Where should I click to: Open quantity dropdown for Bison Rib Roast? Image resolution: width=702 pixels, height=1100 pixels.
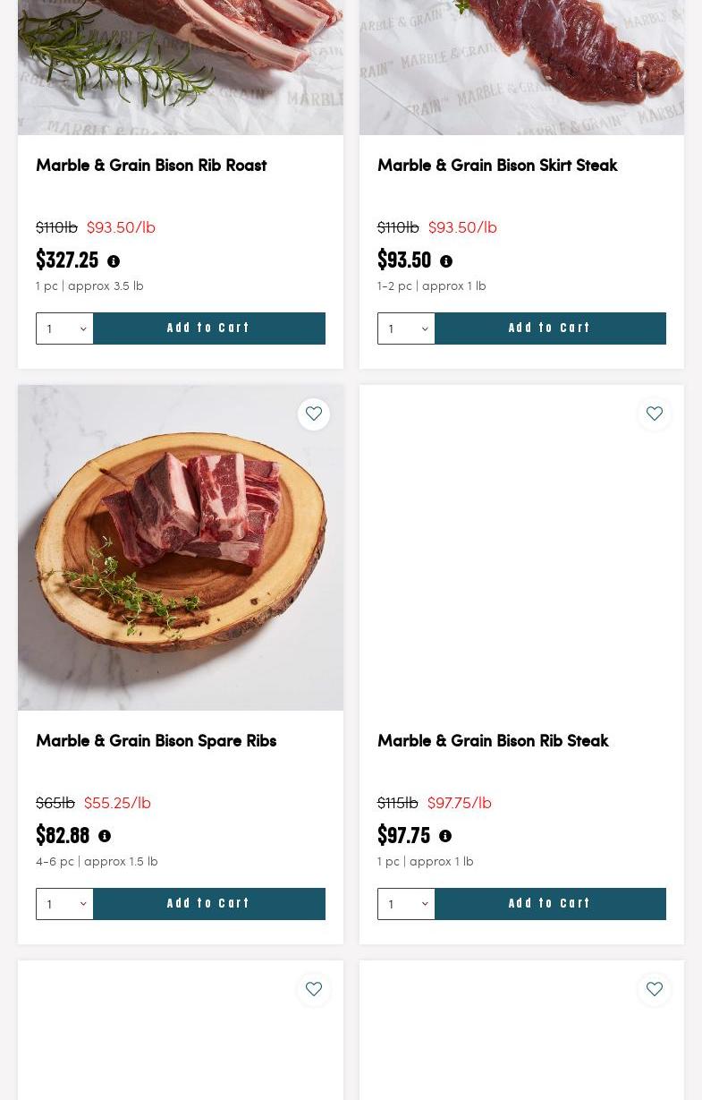click(64, 328)
